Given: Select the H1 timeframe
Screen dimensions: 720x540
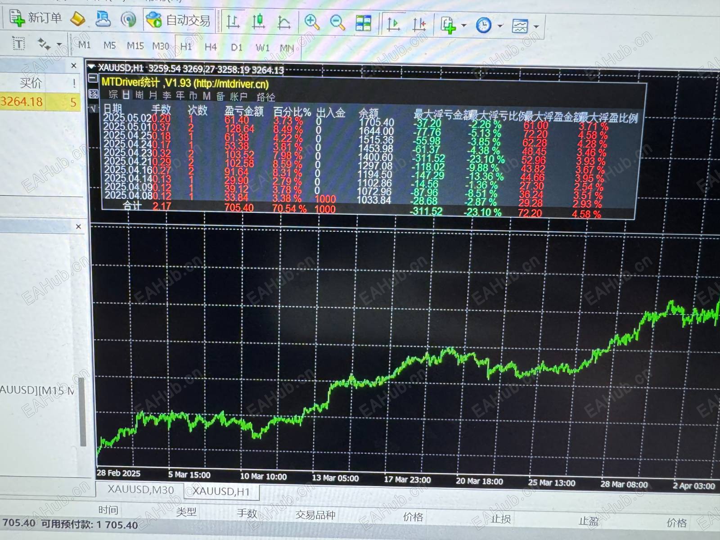Looking at the screenshot, I should 186,47.
